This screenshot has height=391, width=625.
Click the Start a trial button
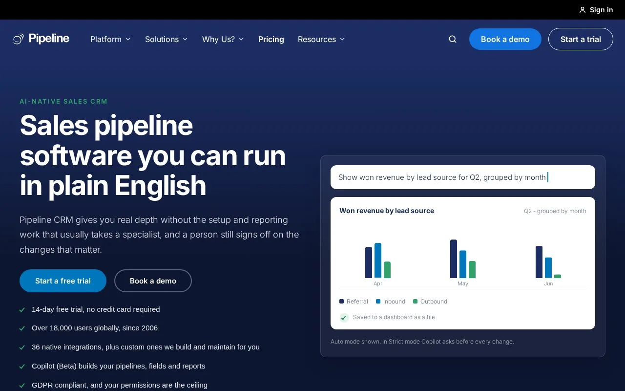click(581, 39)
